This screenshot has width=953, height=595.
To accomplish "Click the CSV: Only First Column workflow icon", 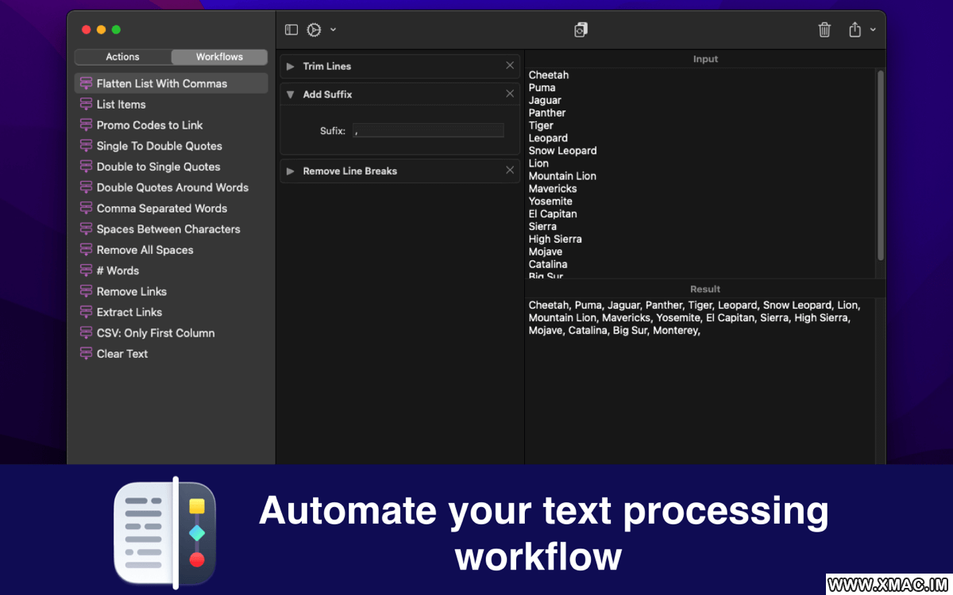I will 86,333.
